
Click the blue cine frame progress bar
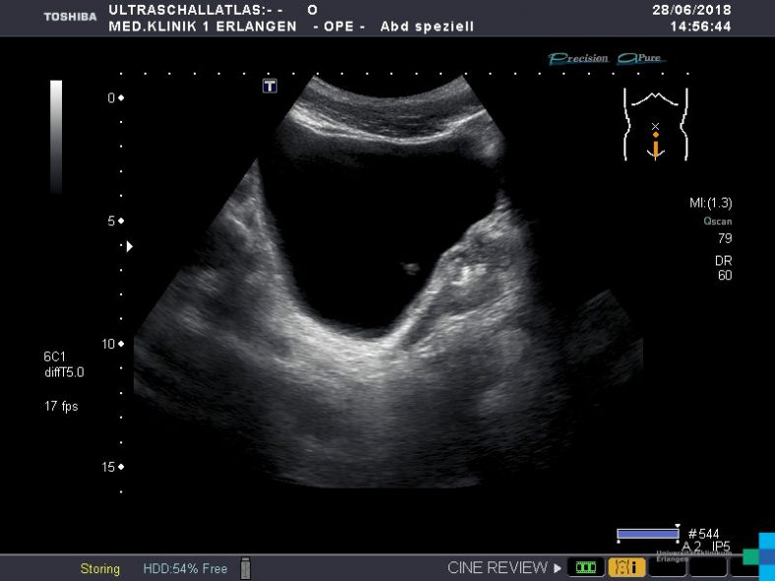[647, 534]
